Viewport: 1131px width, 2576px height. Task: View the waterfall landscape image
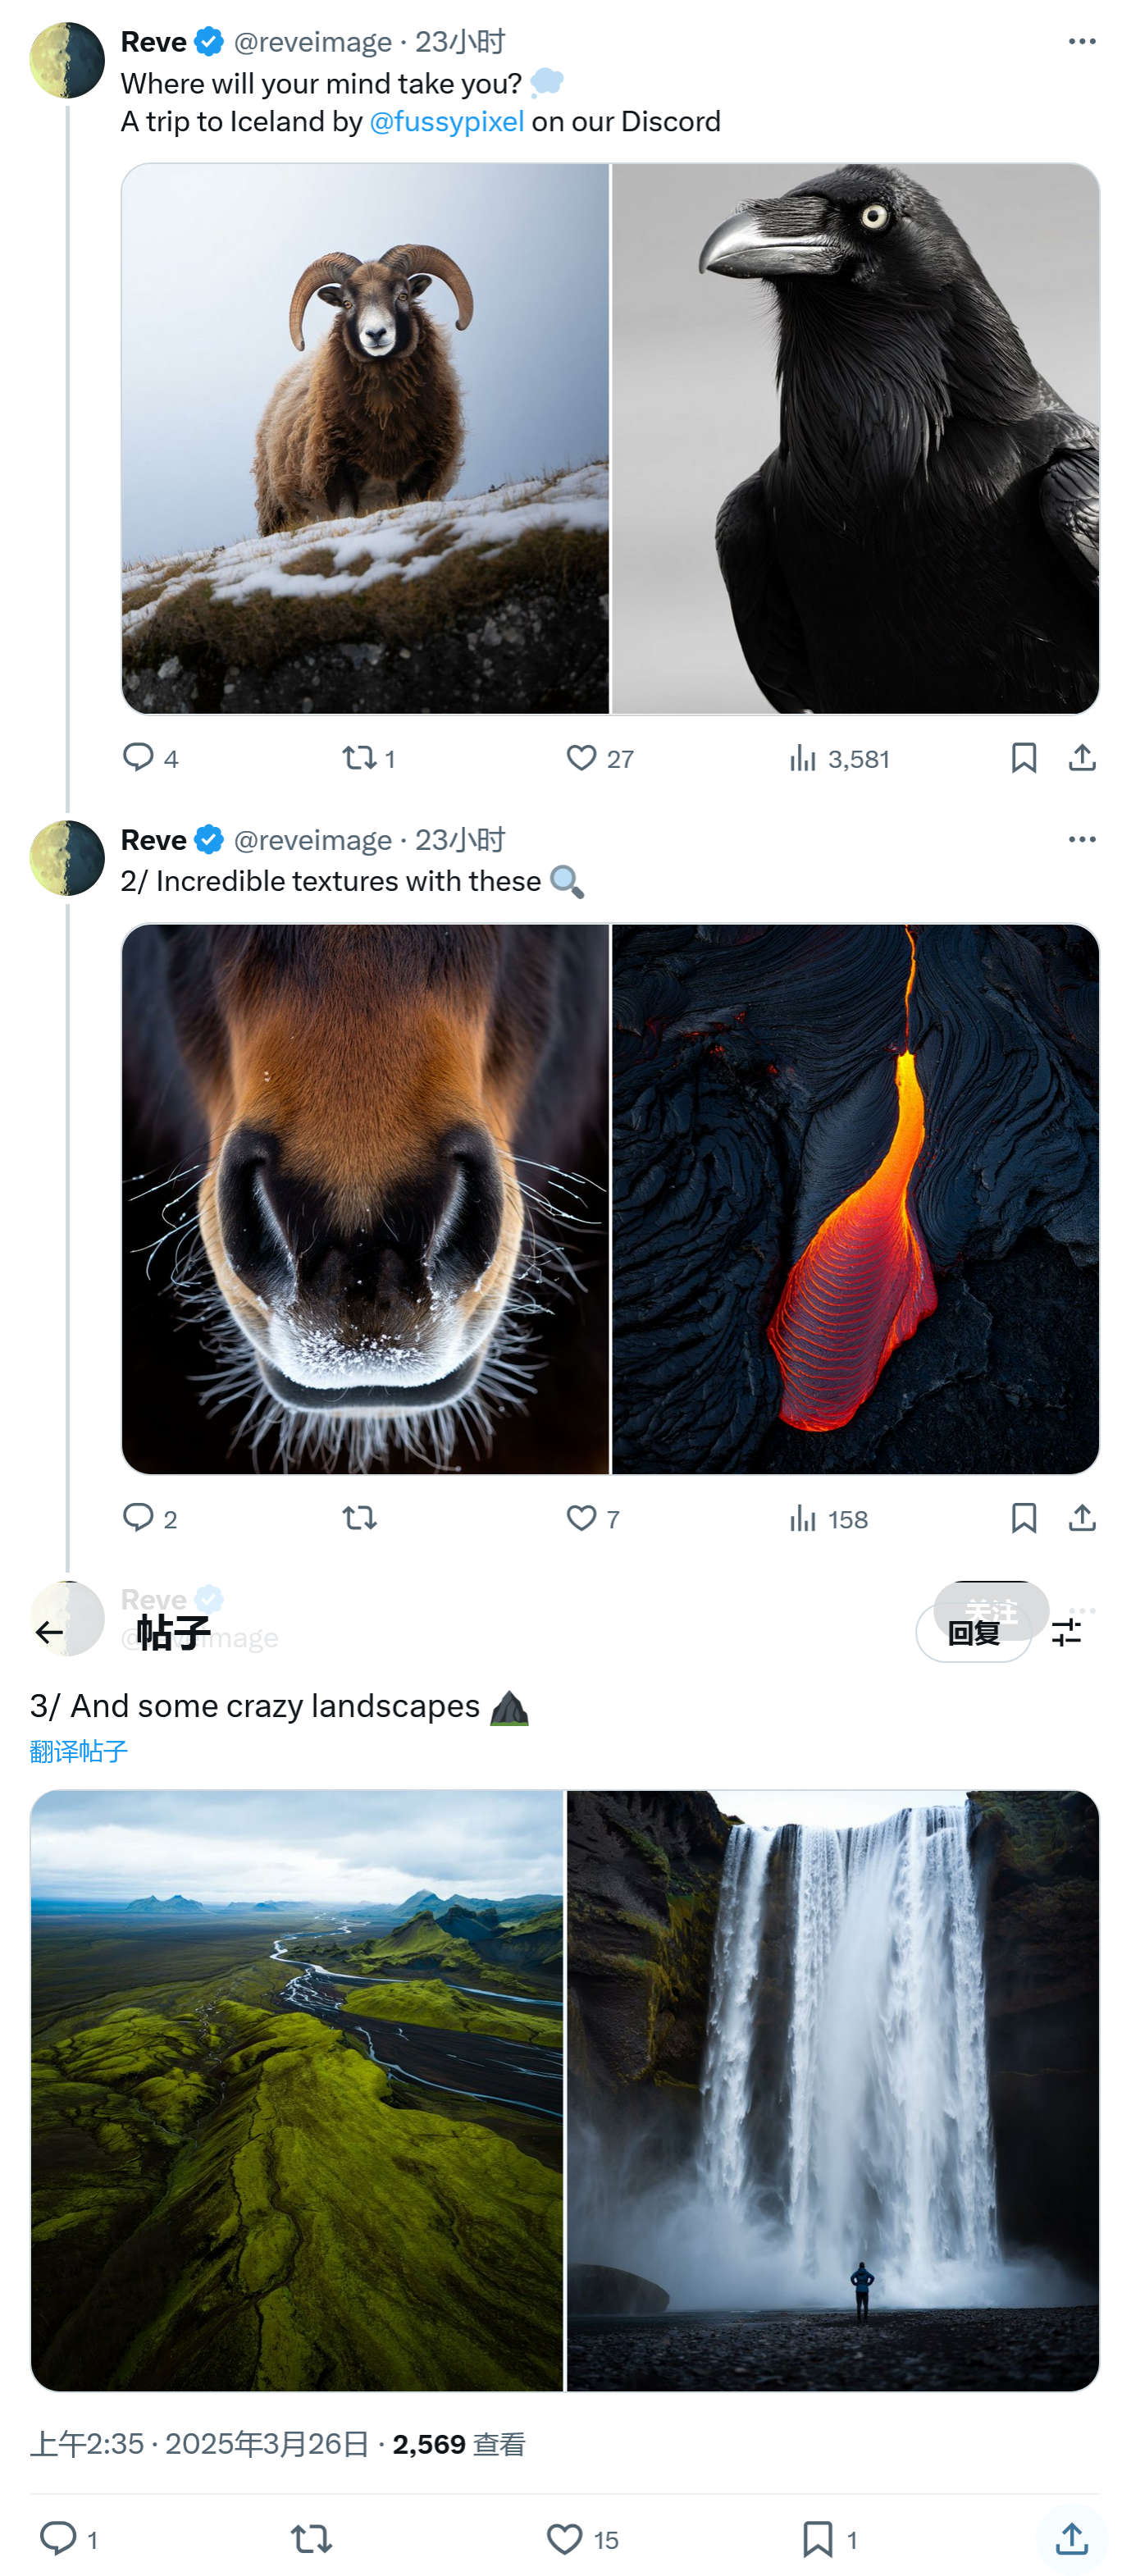(832, 2090)
